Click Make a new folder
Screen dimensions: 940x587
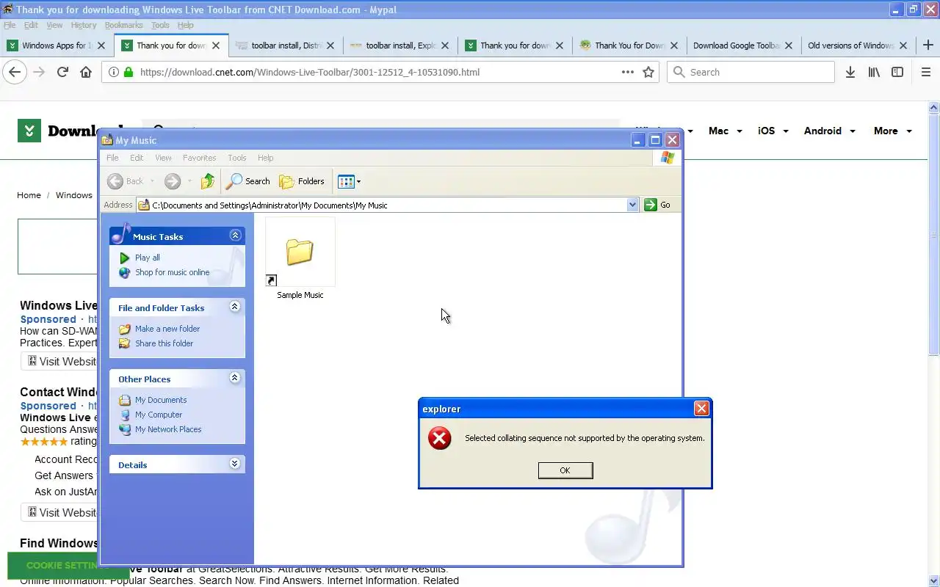coord(167,329)
